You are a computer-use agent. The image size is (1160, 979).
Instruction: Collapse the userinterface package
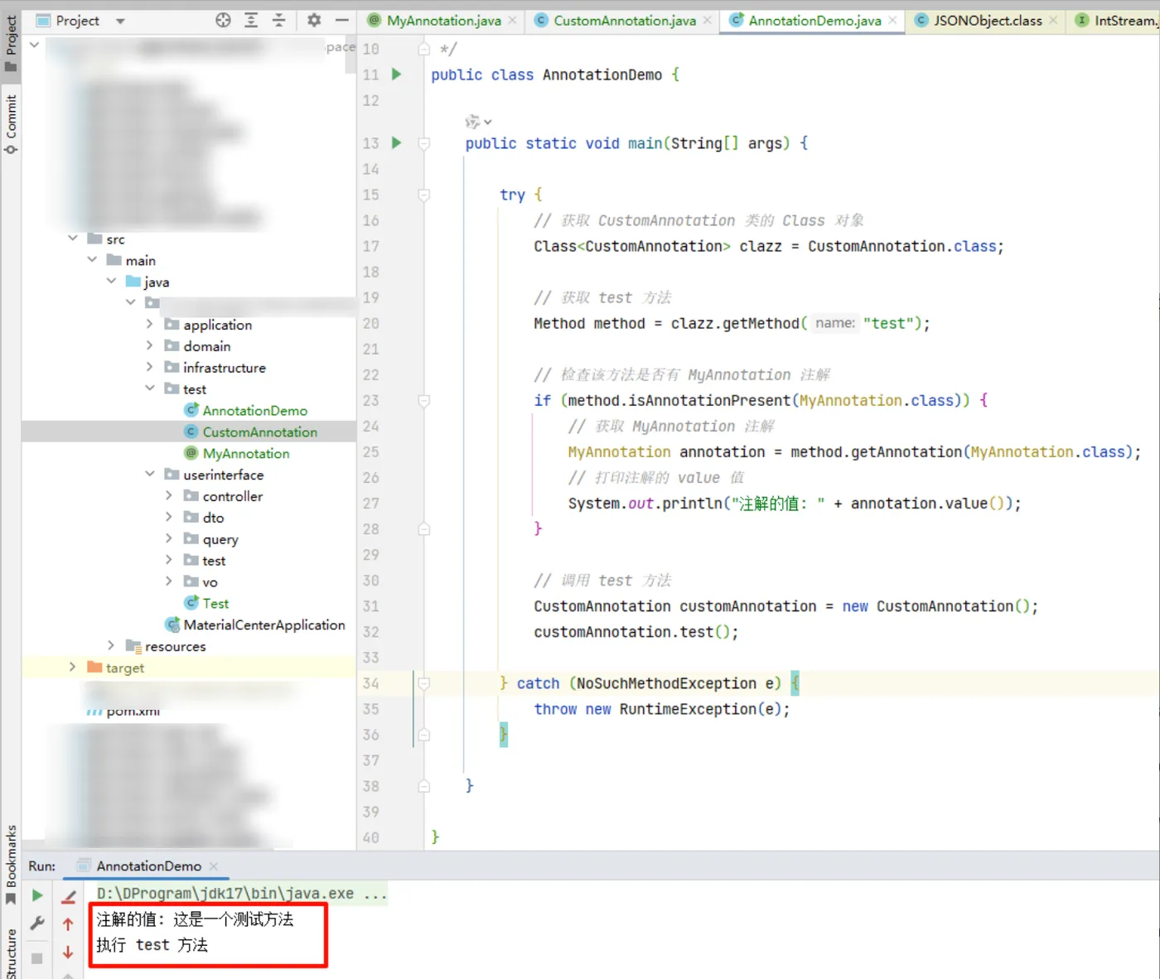(149, 474)
